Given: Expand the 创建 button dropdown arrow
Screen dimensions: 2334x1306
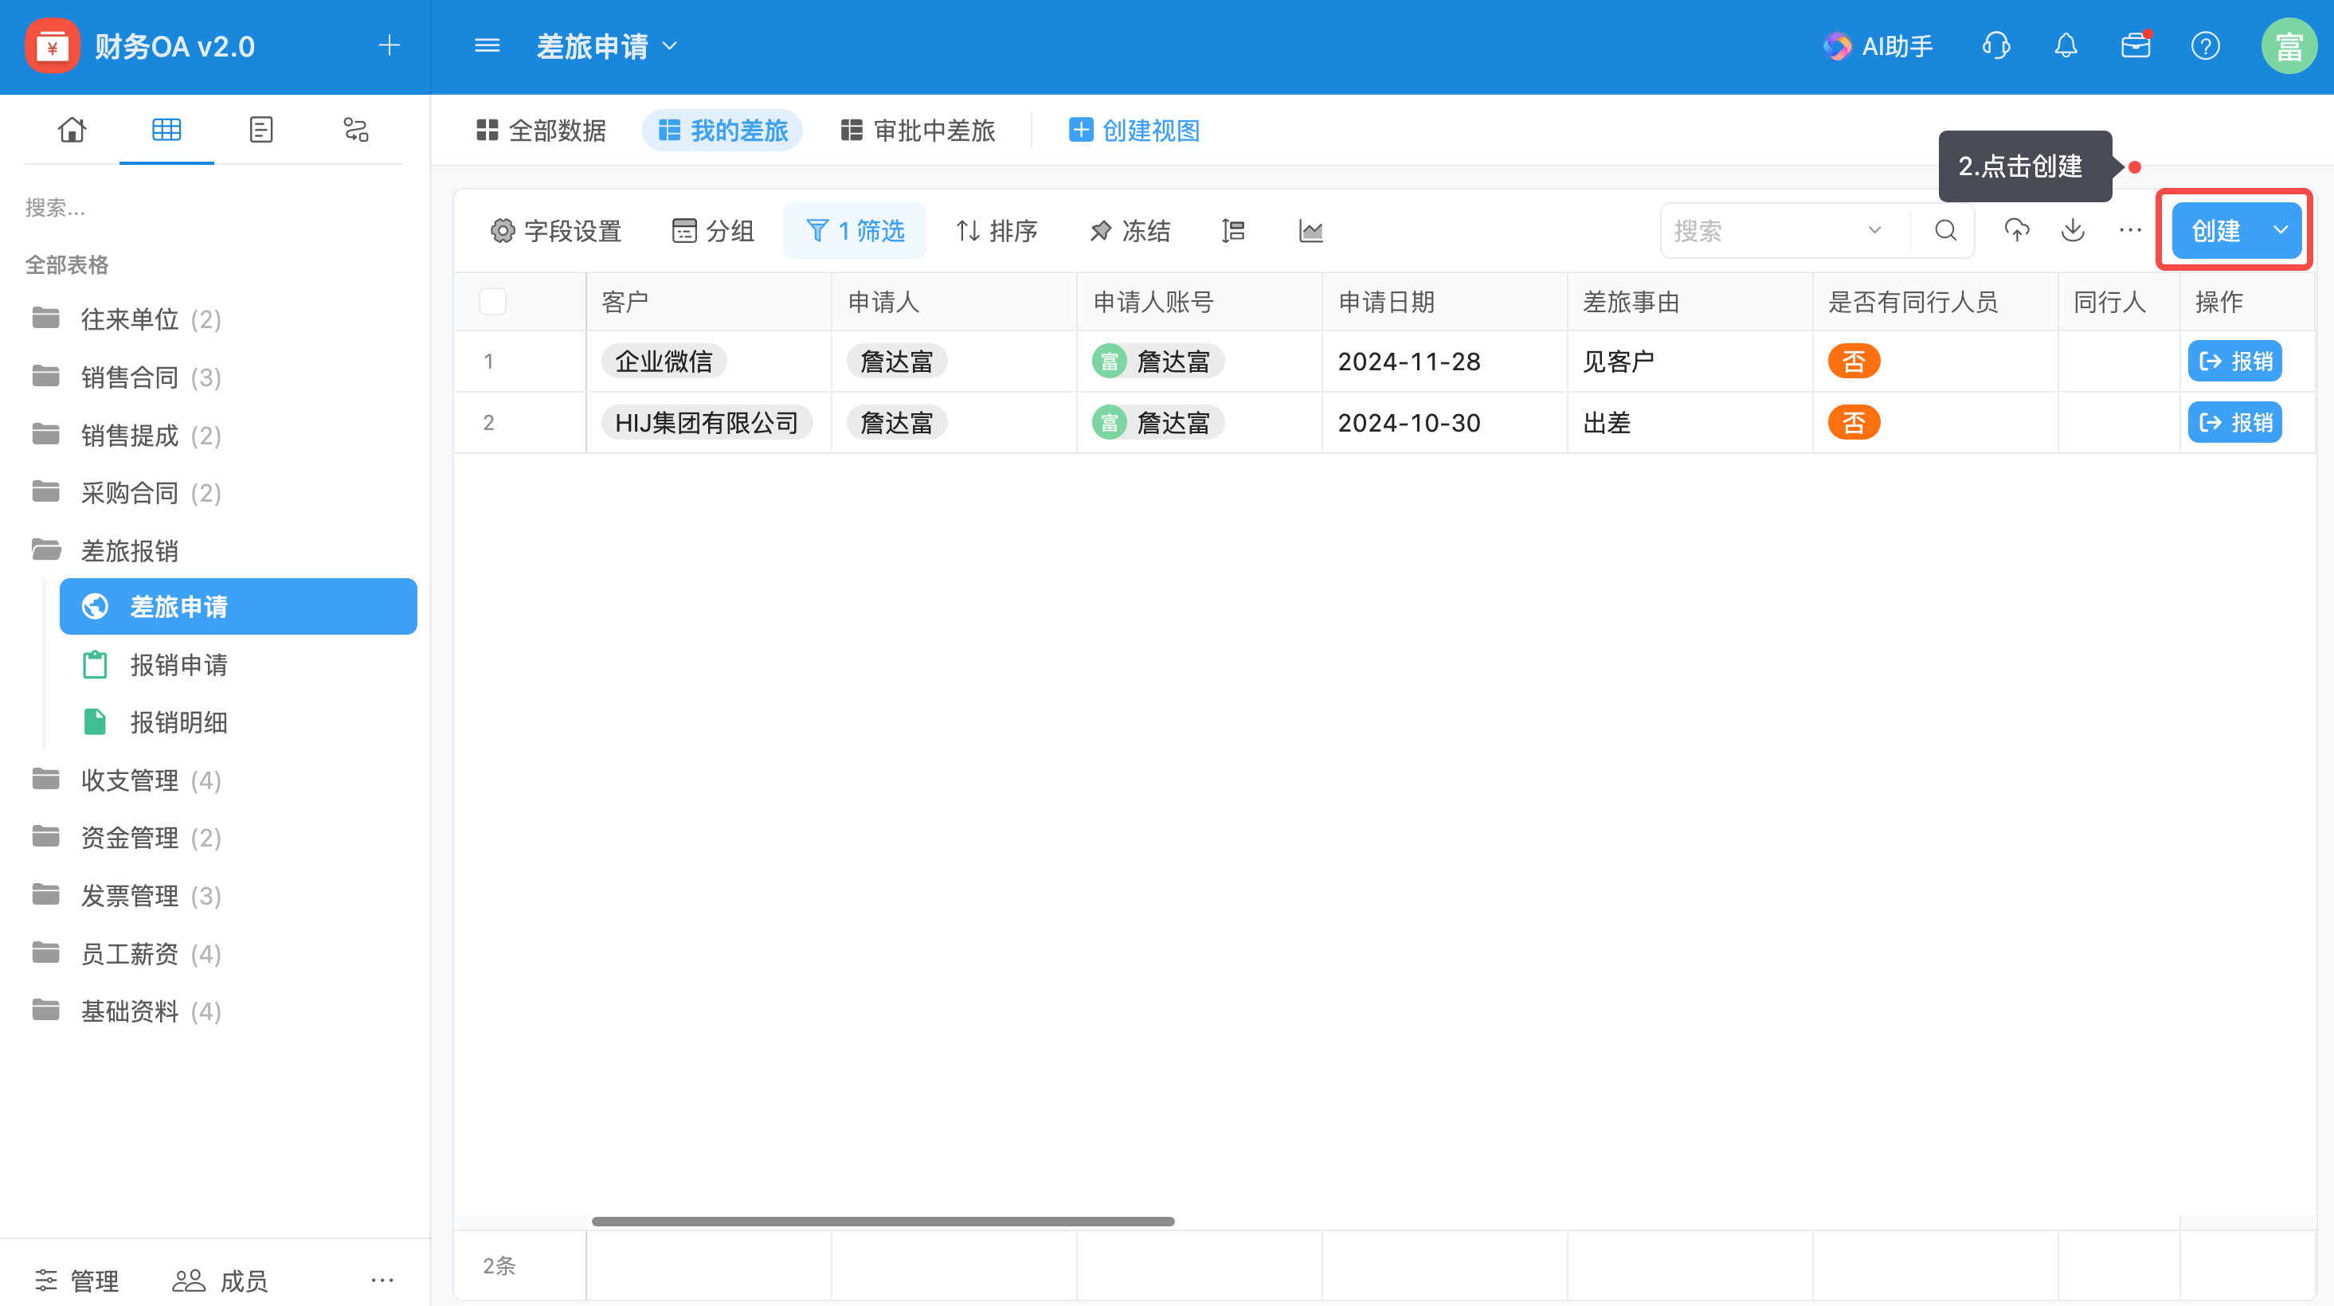Looking at the screenshot, I should coord(2280,231).
